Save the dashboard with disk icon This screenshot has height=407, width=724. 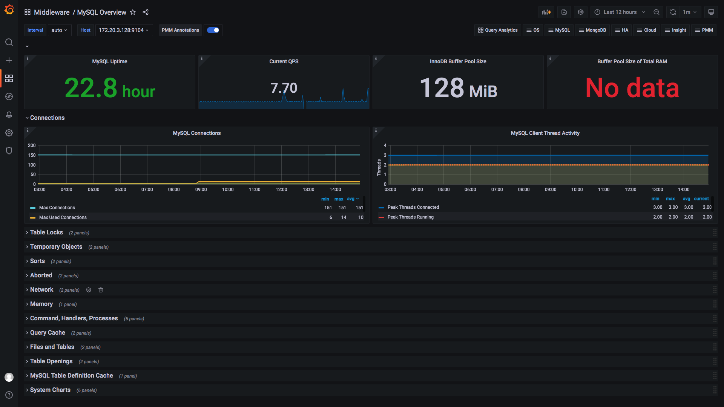(564, 12)
